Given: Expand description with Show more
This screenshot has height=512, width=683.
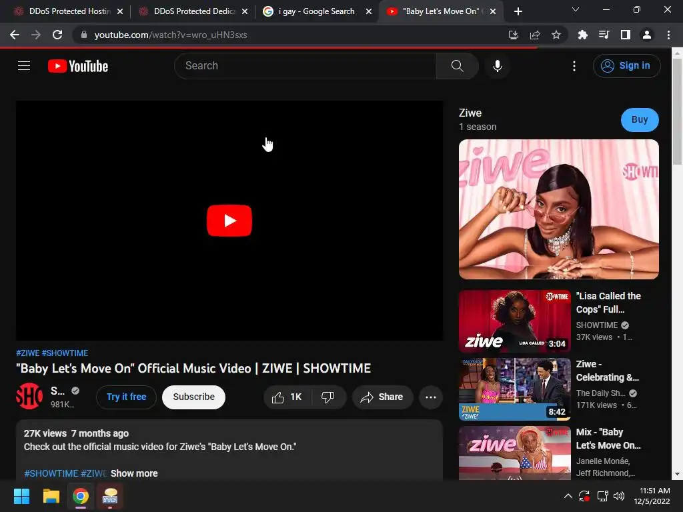Looking at the screenshot, I should [x=134, y=473].
